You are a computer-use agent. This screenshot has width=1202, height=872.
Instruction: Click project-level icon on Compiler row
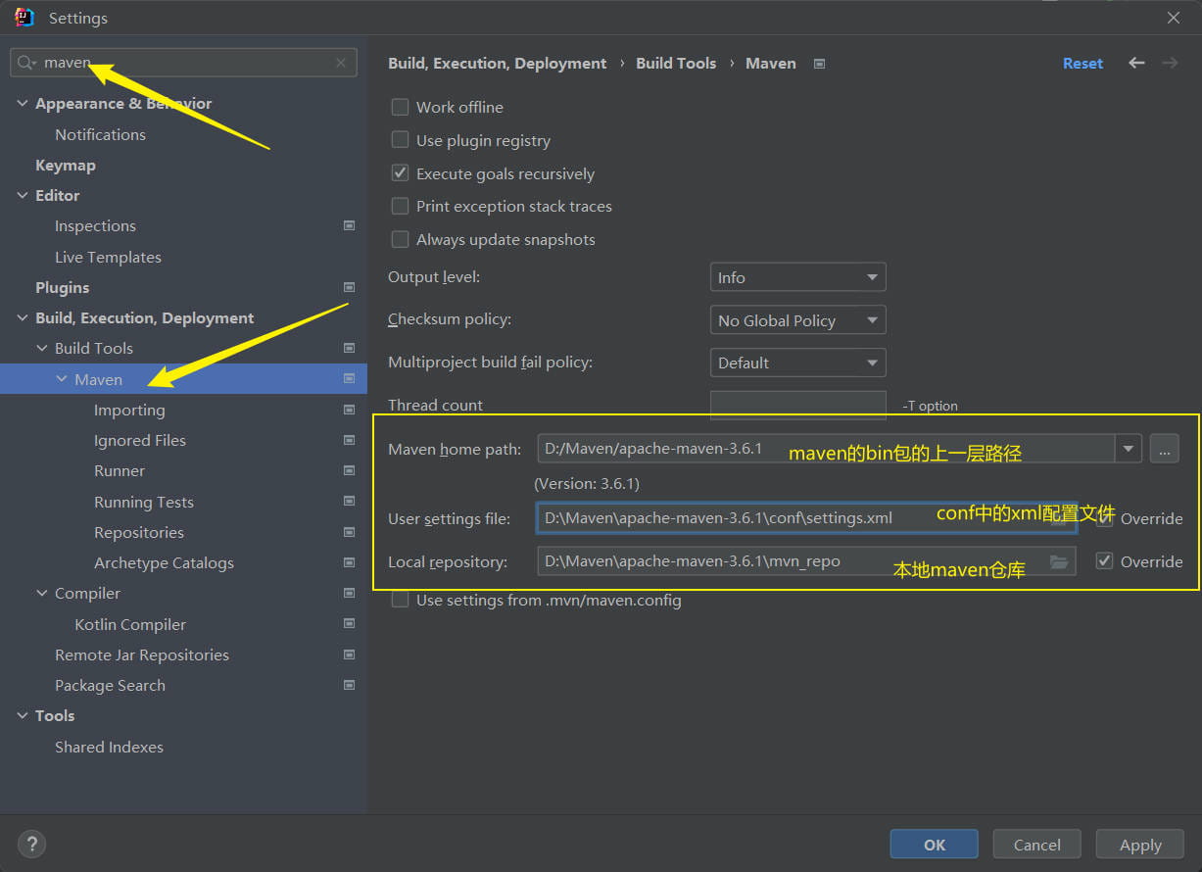tap(349, 593)
